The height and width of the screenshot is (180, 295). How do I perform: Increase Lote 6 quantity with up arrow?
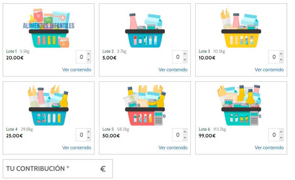point(281,132)
